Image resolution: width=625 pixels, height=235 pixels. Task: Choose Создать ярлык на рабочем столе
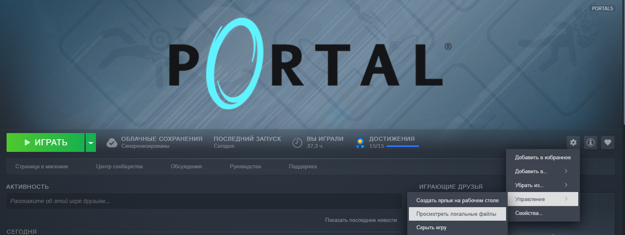click(x=457, y=201)
